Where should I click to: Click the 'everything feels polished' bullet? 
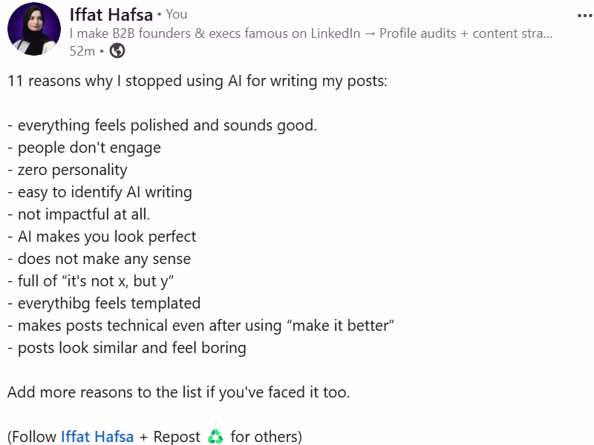coord(162,125)
